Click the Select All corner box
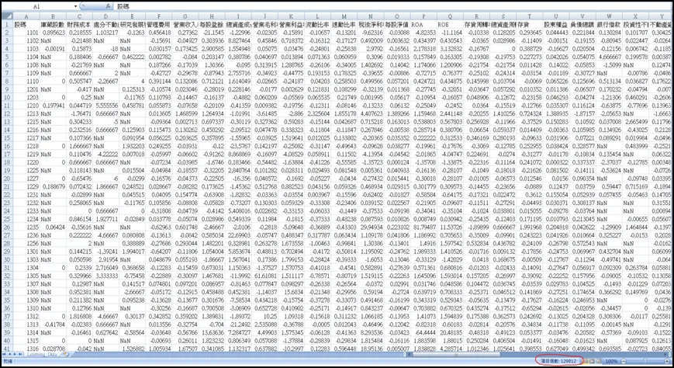Screen dimensions: 674x368 click(5, 14)
